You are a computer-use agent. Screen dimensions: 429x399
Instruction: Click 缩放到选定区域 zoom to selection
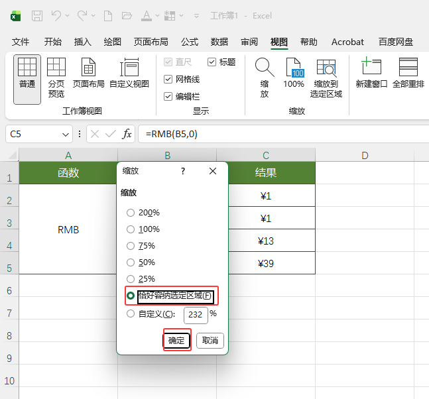tap(326, 78)
